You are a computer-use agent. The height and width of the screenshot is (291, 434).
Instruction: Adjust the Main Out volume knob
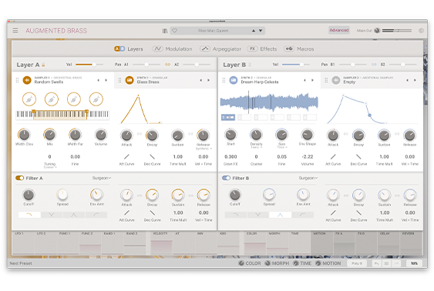[x=377, y=30]
